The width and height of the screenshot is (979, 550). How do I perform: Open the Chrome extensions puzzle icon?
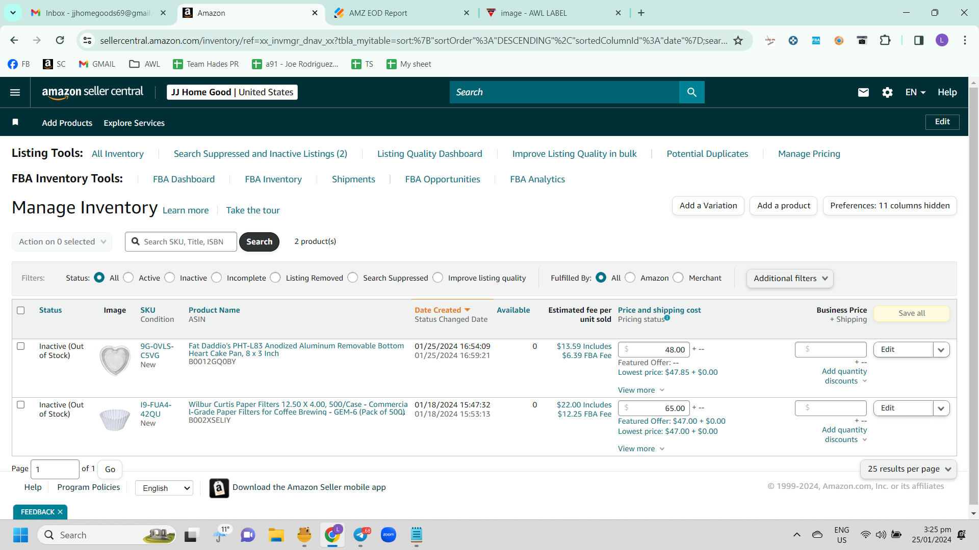pos(885,40)
